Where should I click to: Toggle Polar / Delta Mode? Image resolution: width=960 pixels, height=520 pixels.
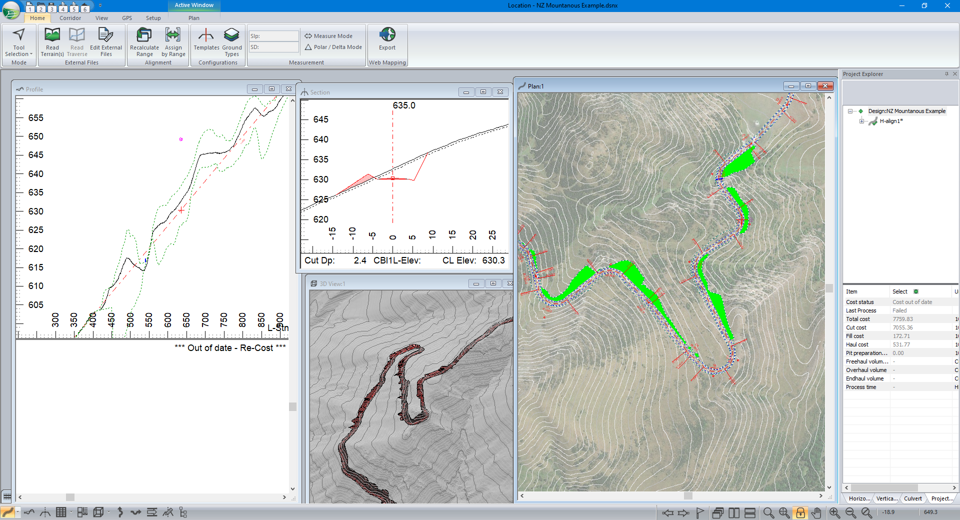click(x=333, y=47)
